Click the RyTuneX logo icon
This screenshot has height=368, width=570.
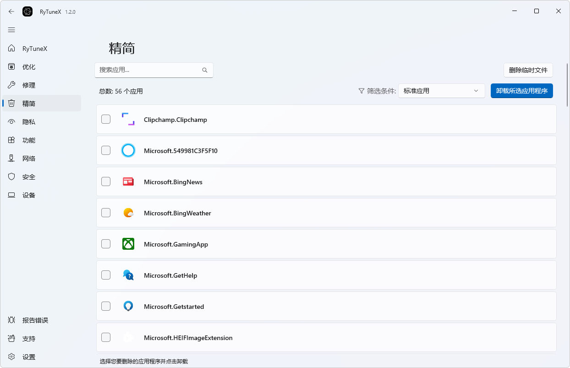tap(27, 11)
